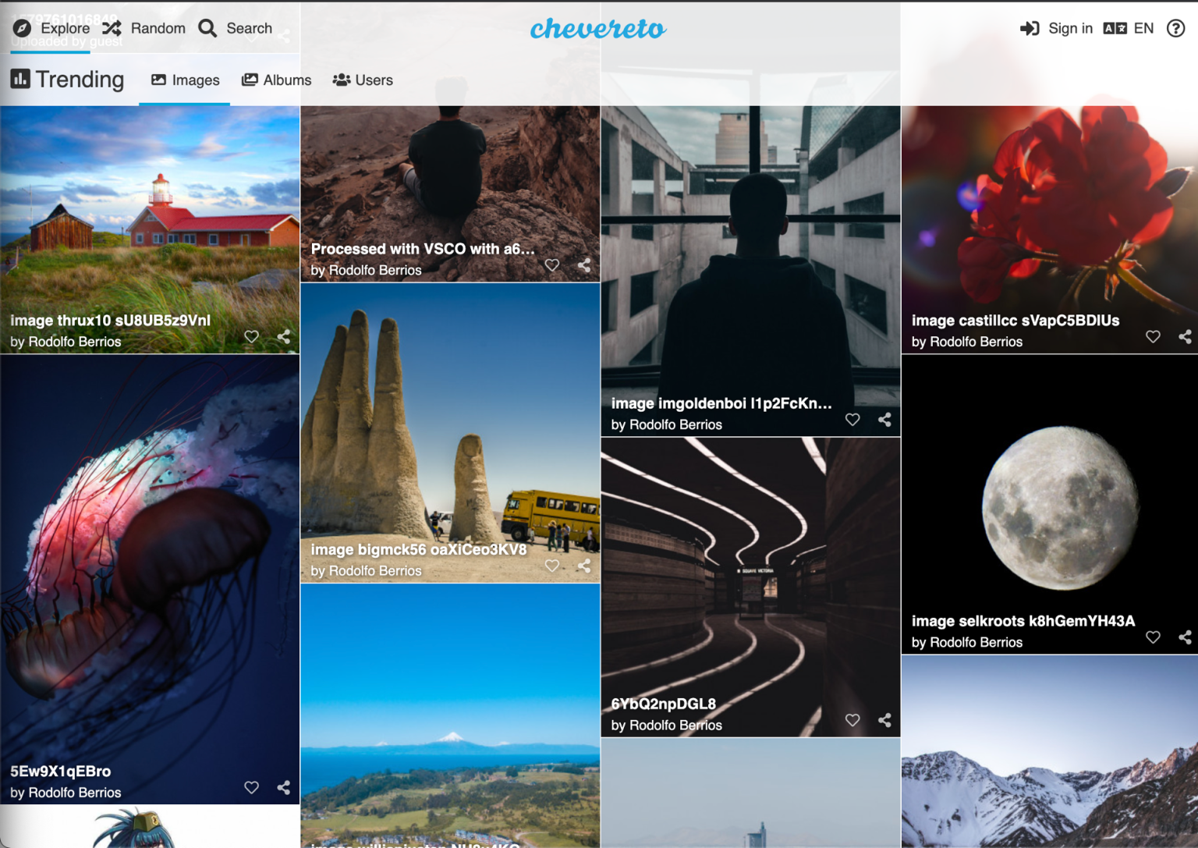Switch to the Users tab
This screenshot has width=1198, height=848.
coord(363,80)
